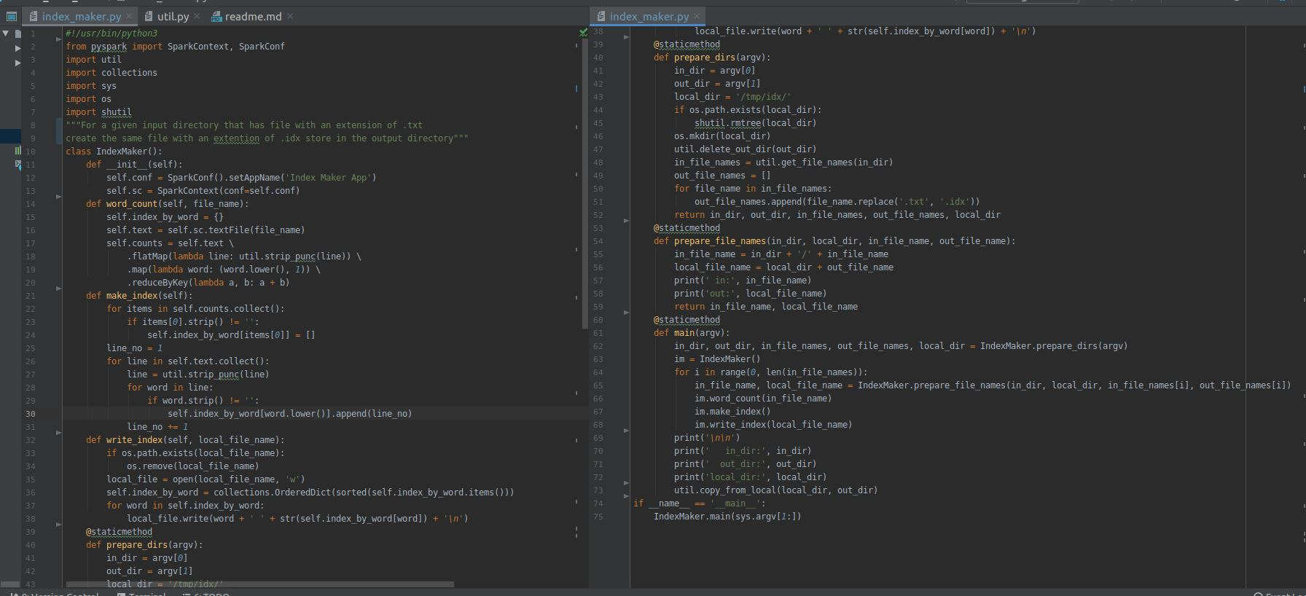
Task: Click line number 30 in left editor gutter
Action: 31,414
